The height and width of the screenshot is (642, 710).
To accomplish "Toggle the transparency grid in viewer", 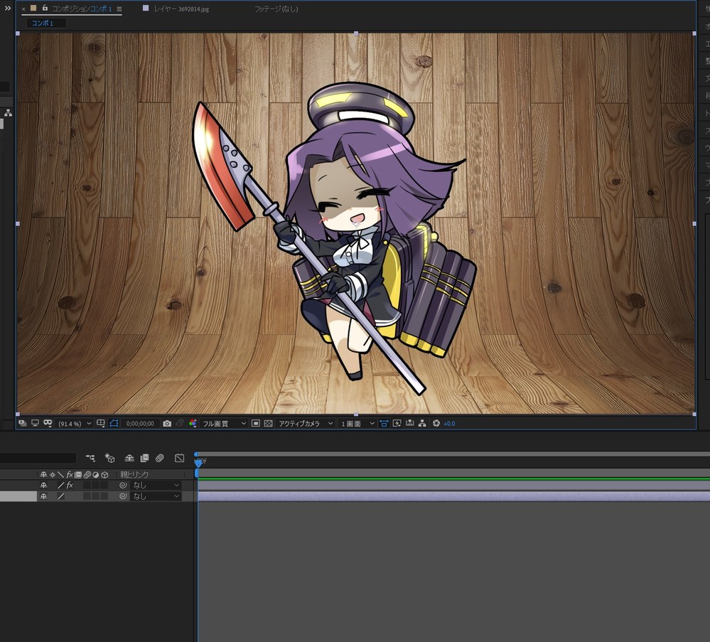I will point(268,423).
